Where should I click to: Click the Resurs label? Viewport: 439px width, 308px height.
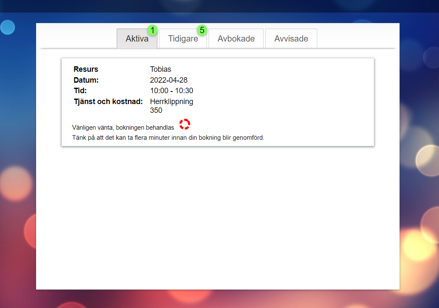click(86, 69)
